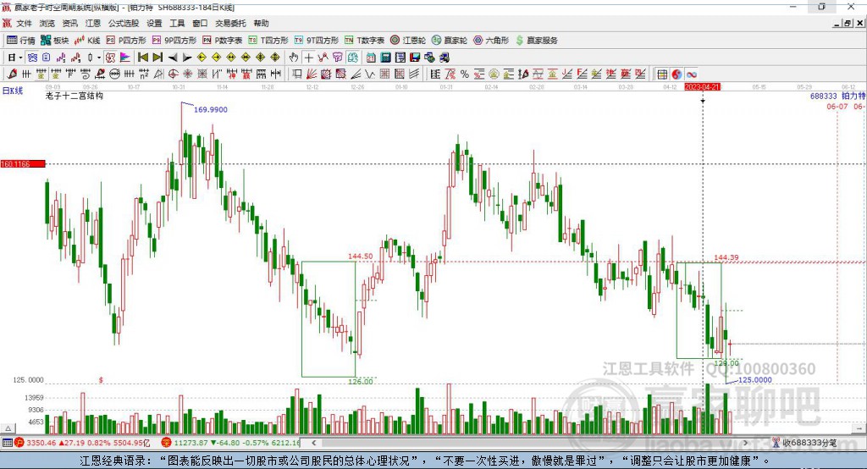Click the black right arrow step-forward icon
This screenshot has width=867, height=469.
[187, 58]
